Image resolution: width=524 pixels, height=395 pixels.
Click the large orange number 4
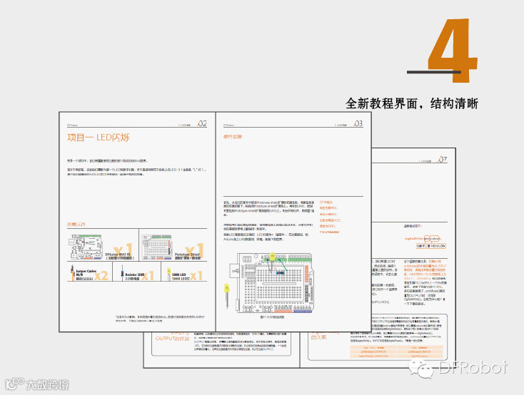pos(453,50)
